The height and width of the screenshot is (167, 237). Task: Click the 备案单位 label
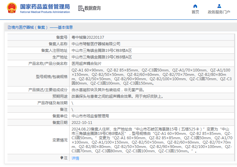coord(60,116)
